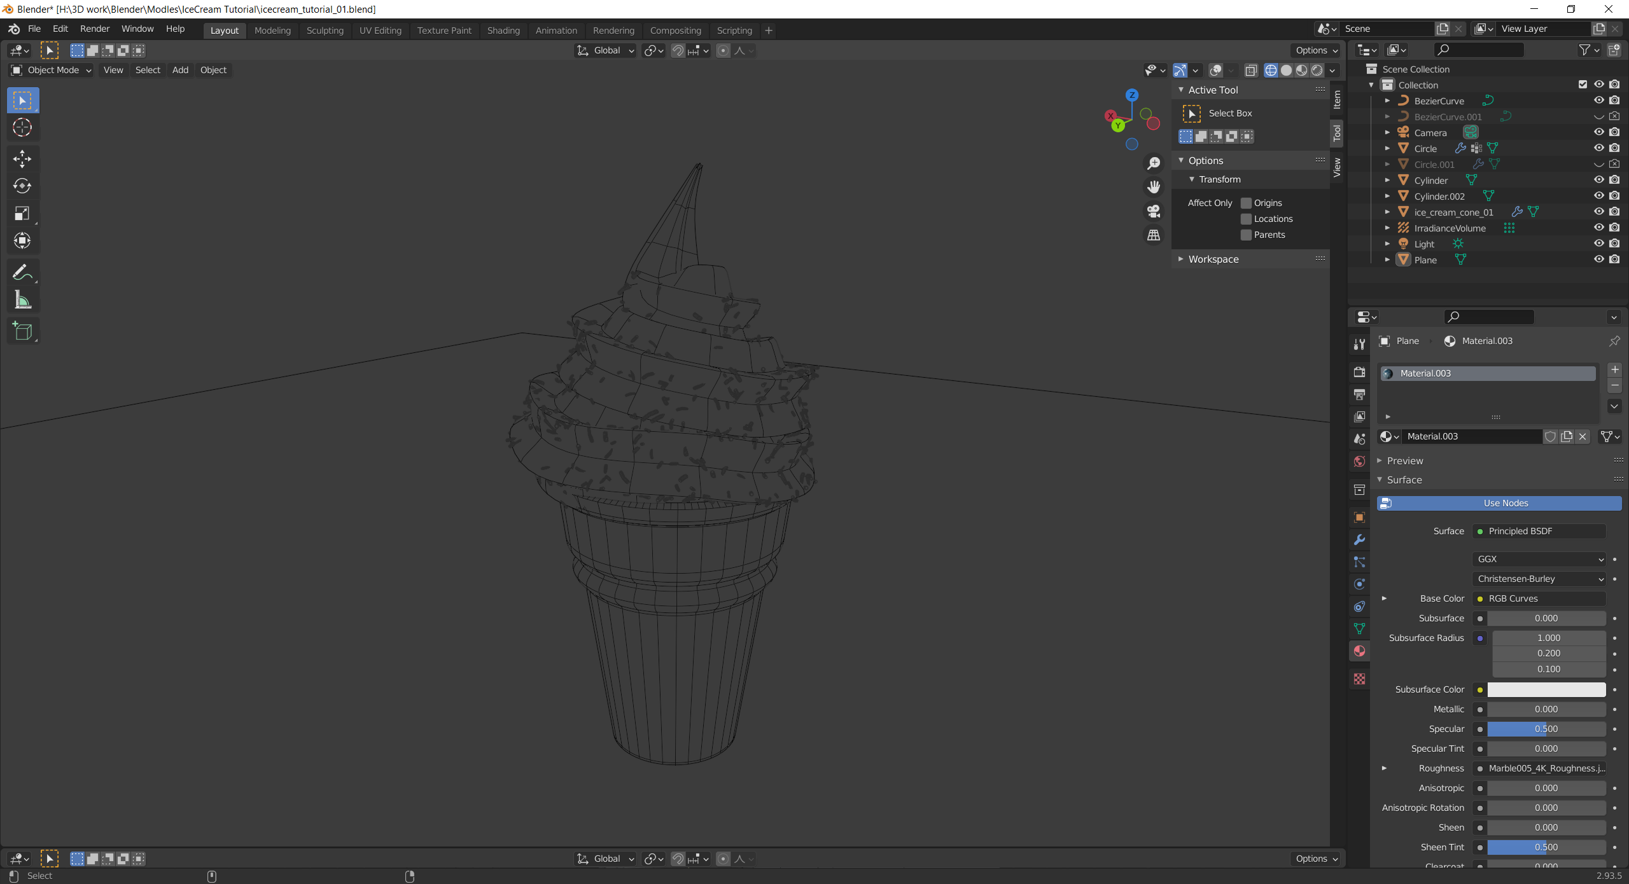Click the Use Nodes button
This screenshot has width=1629, height=884.
coord(1499,503)
